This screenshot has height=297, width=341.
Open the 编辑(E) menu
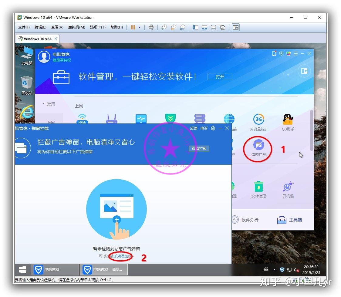point(40,27)
